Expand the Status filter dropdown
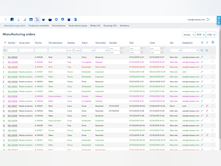Image resolution: width=221 pixels, height=166 pixels. click(88, 50)
